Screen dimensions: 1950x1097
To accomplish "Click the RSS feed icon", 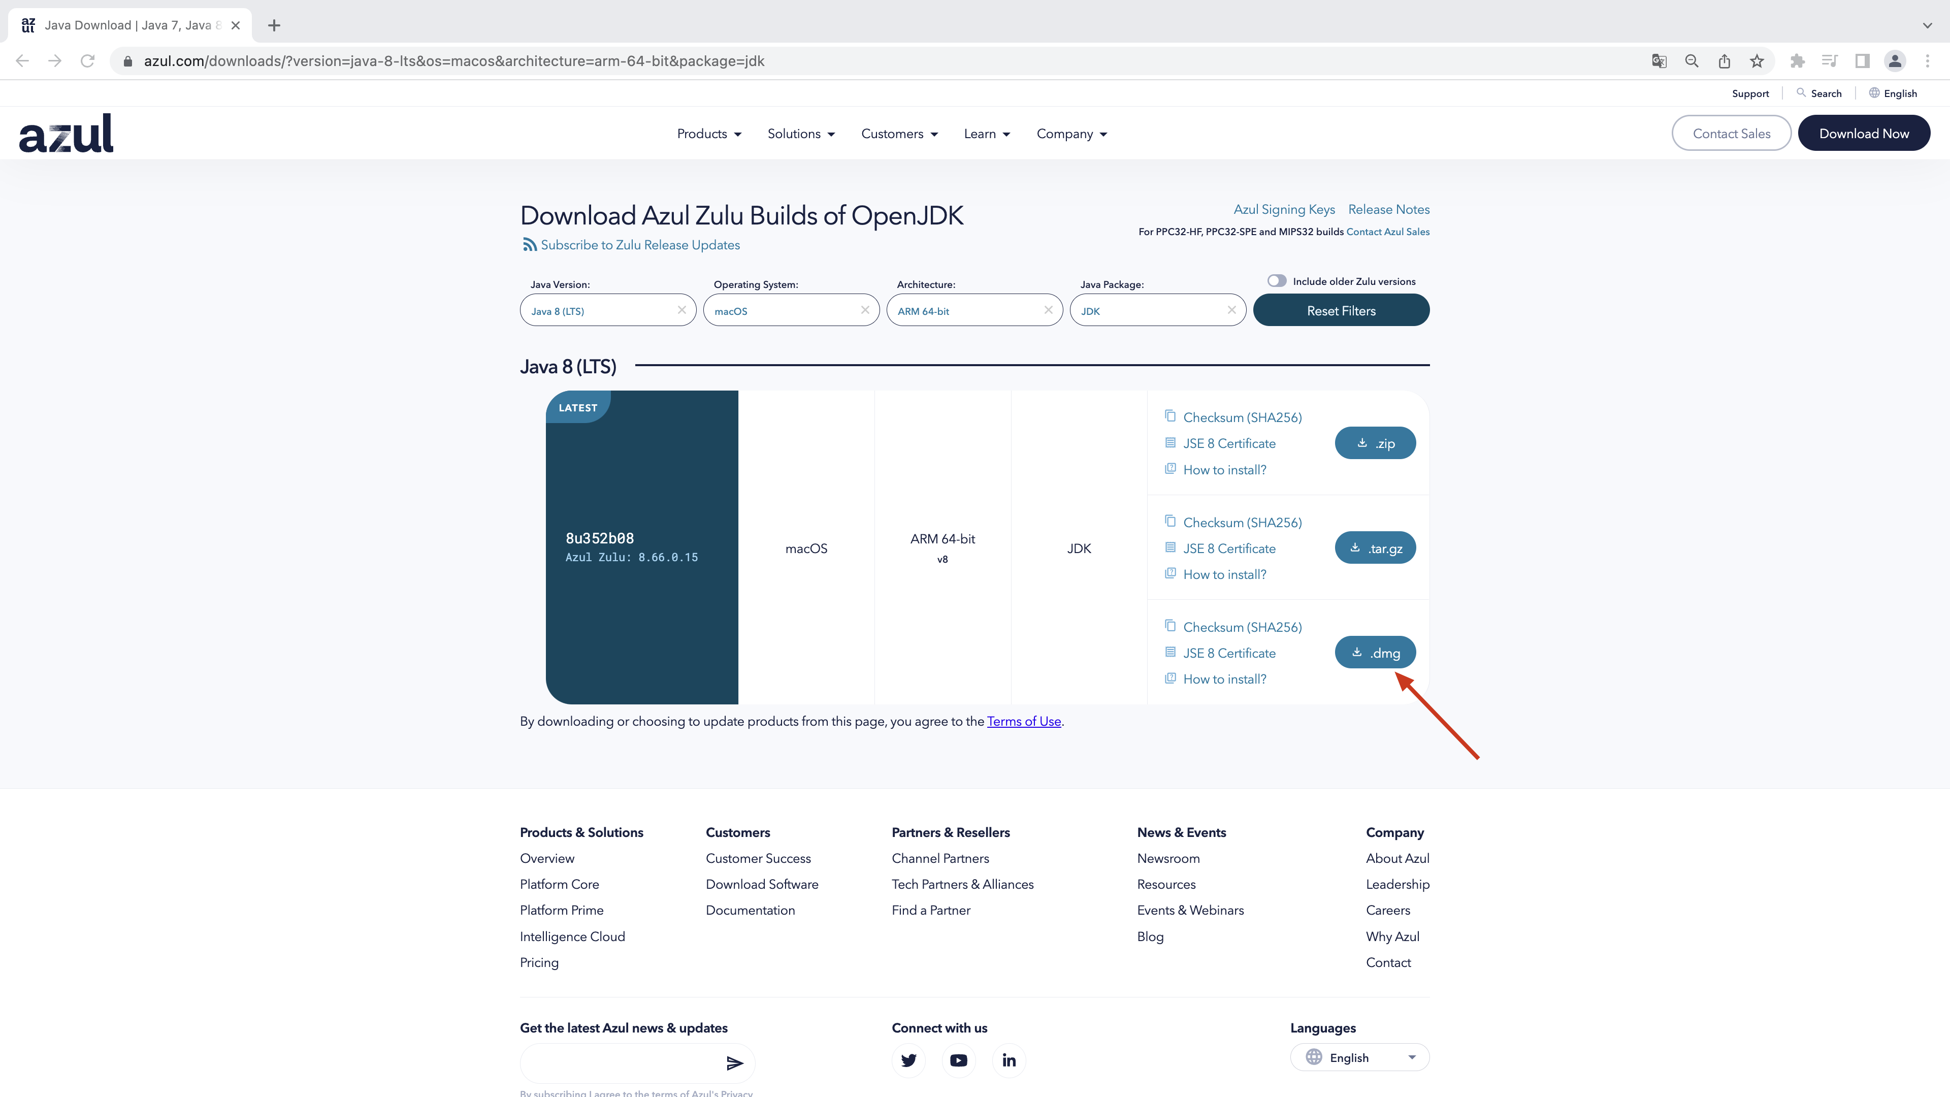I will pyautogui.click(x=529, y=244).
